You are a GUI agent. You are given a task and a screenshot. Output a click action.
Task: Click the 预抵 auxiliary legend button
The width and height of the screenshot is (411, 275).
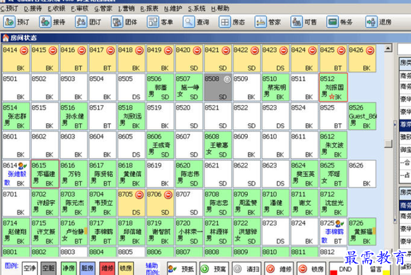(182, 268)
